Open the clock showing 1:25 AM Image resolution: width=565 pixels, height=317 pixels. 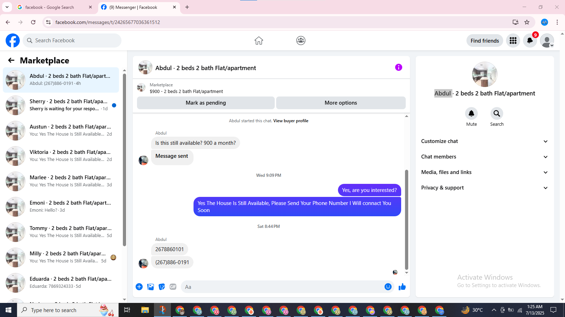[x=535, y=310]
